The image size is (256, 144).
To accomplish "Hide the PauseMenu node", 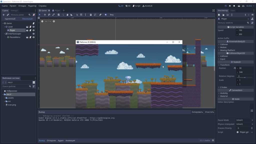I will pos(33,37).
